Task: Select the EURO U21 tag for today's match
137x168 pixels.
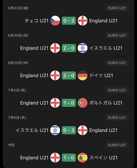Action: tap(117, 145)
